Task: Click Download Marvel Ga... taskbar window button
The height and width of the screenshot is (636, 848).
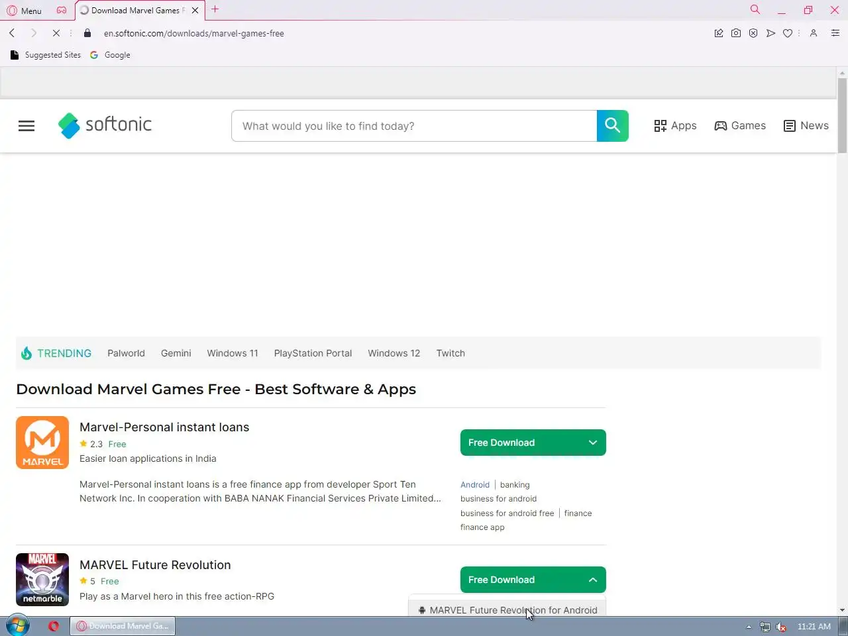Action: pyautogui.click(x=123, y=626)
